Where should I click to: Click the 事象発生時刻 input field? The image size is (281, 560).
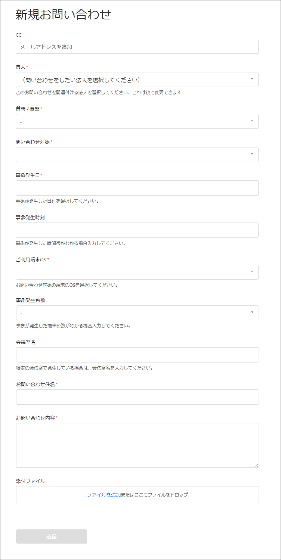click(137, 230)
